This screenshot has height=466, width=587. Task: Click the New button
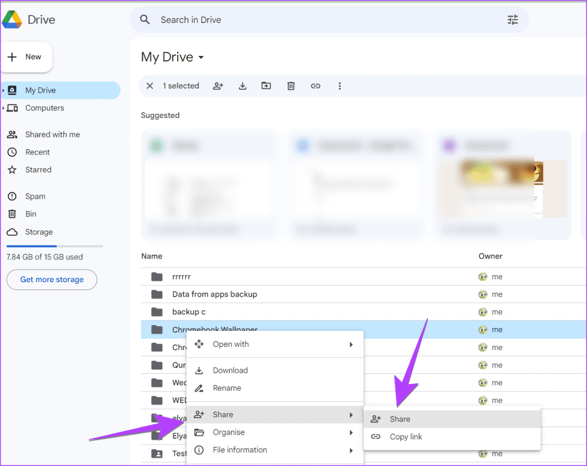25,57
